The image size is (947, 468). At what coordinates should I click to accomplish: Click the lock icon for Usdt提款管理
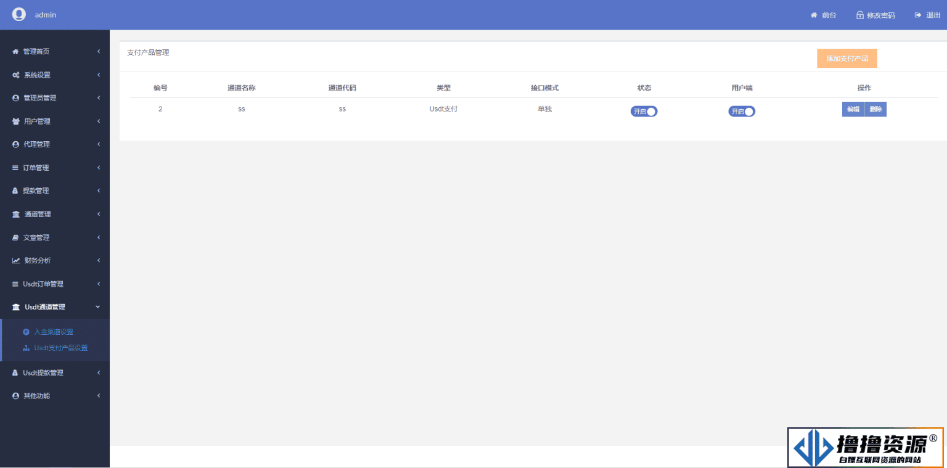point(15,373)
